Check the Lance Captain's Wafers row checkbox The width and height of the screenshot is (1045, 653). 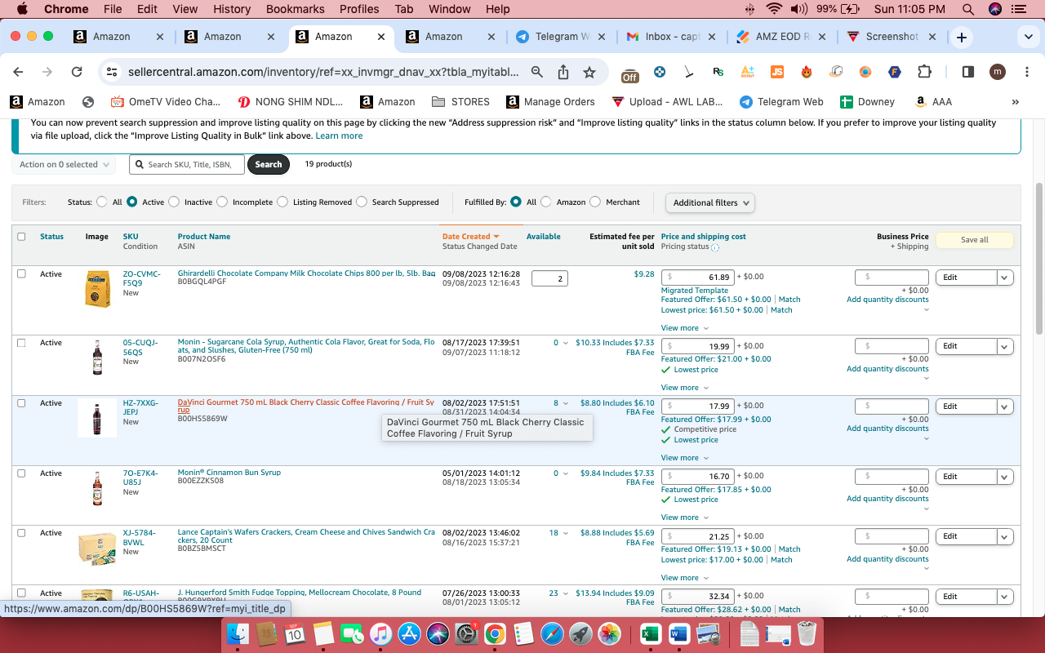[21, 532]
